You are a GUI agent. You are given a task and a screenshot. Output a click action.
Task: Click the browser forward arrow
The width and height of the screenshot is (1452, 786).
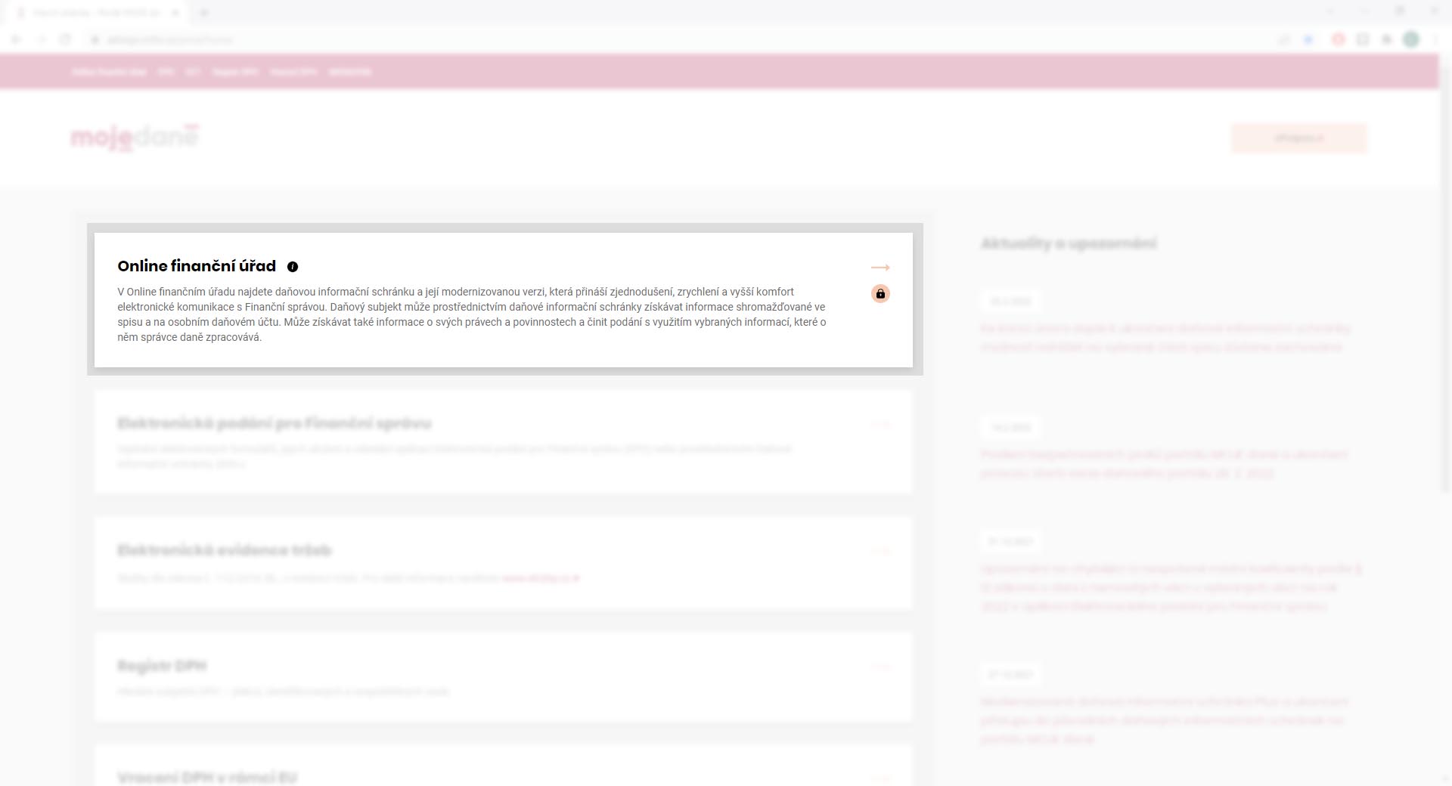pos(41,39)
